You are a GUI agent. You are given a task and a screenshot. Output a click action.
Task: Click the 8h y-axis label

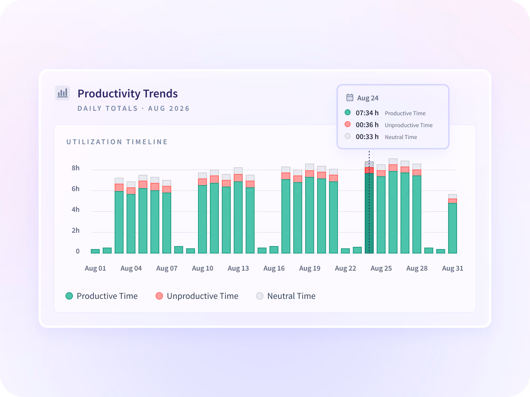[x=76, y=168]
